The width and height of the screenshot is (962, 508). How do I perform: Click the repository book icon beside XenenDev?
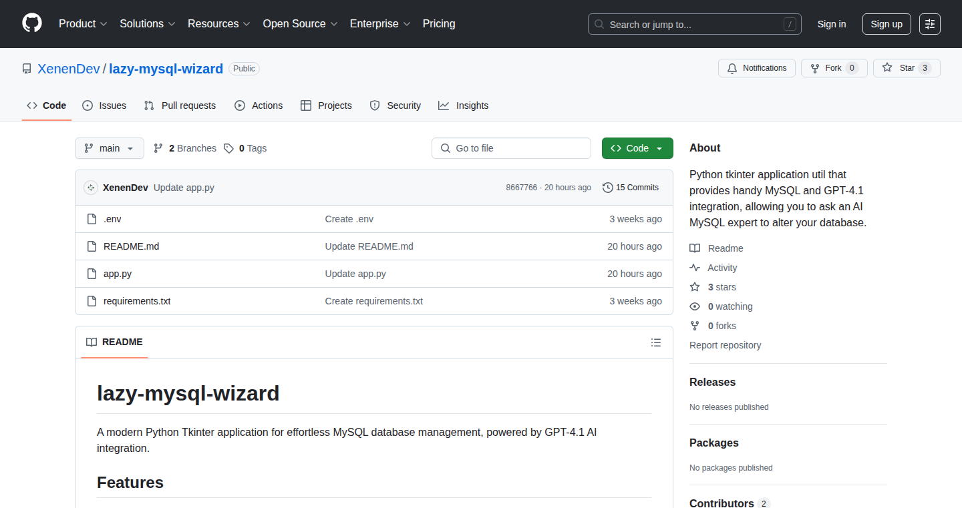coord(27,69)
